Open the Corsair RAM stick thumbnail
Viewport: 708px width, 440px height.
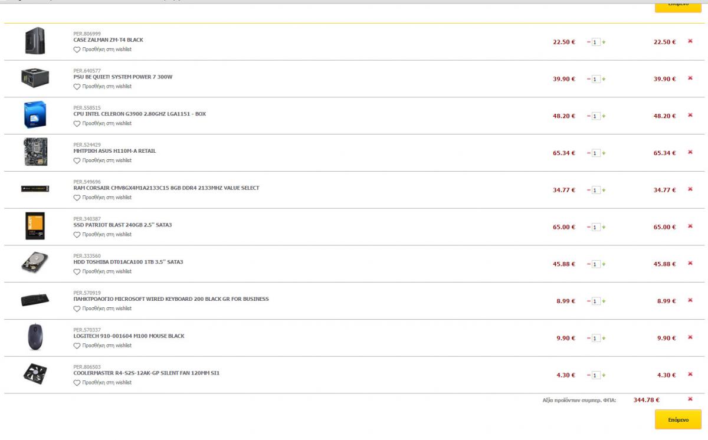(35, 189)
